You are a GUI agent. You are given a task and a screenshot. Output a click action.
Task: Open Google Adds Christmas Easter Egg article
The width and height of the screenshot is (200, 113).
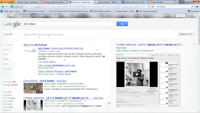coord(61,48)
